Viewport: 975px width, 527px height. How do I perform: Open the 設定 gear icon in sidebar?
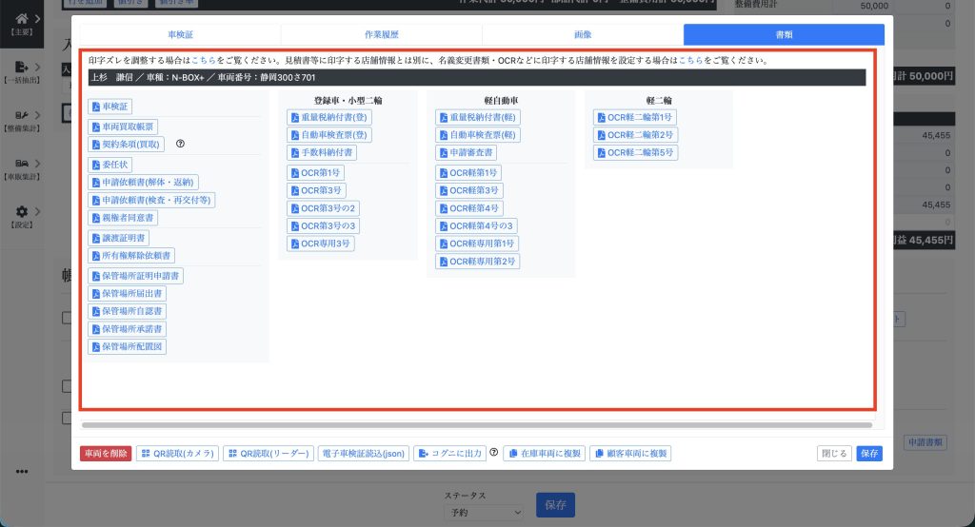click(22, 211)
